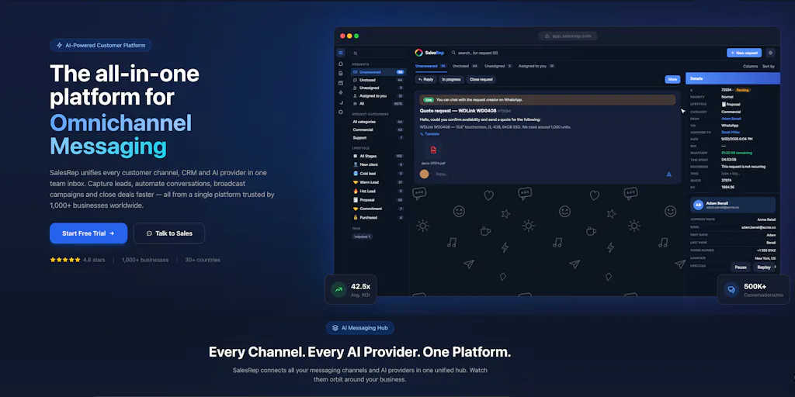Screen dimensions: 795x397
Task: Select the sparkle icon in the app rail
Action: [341, 93]
